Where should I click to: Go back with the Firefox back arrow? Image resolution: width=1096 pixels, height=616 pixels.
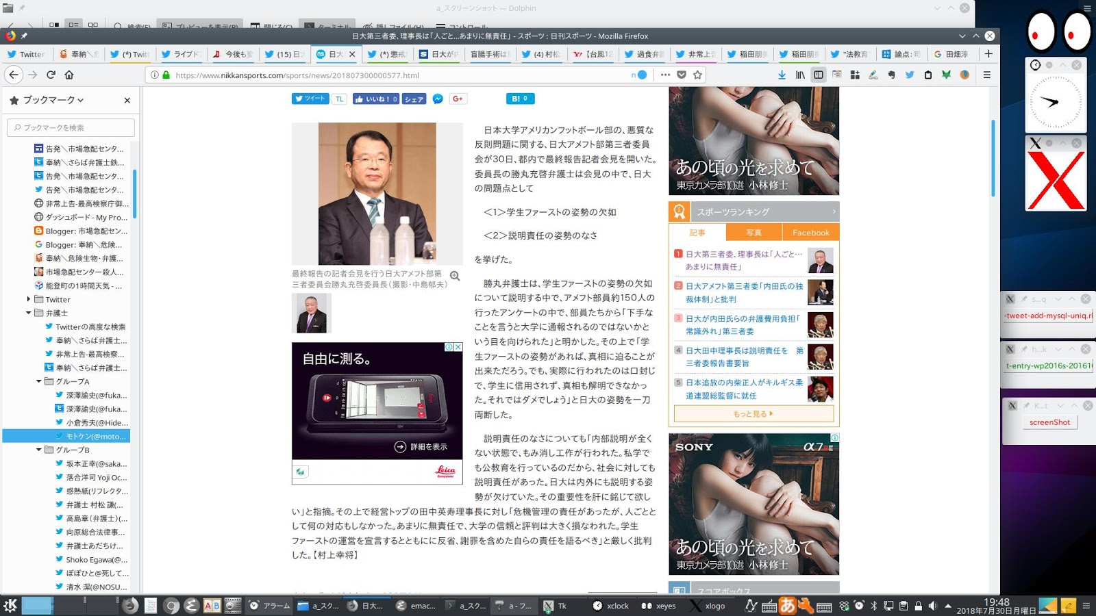pos(14,75)
